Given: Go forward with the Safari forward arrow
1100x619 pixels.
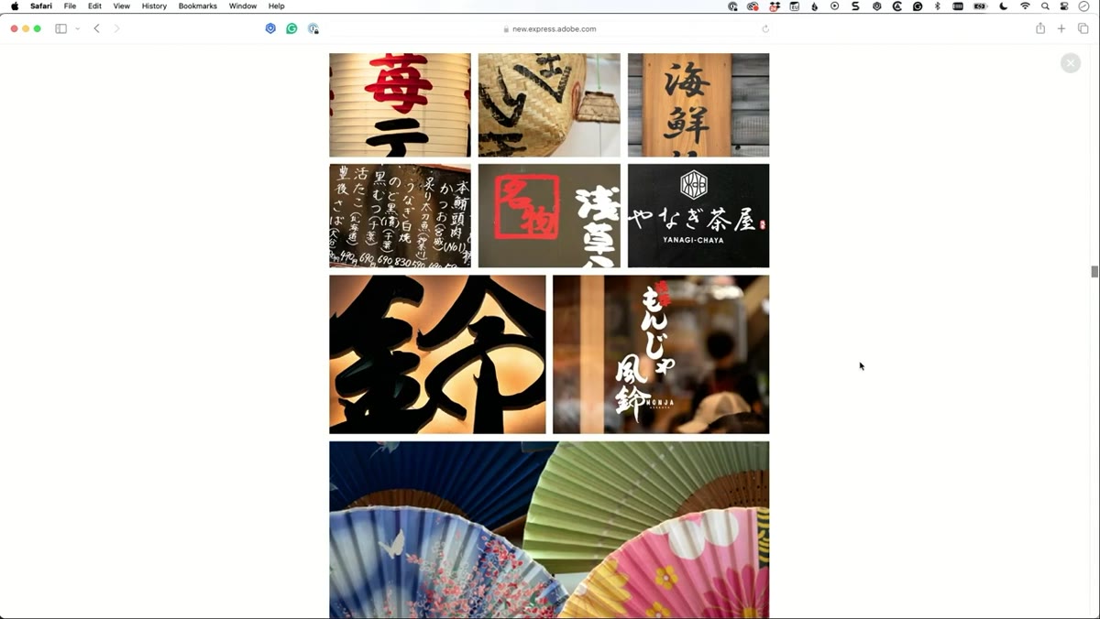Looking at the screenshot, I should pos(116,28).
